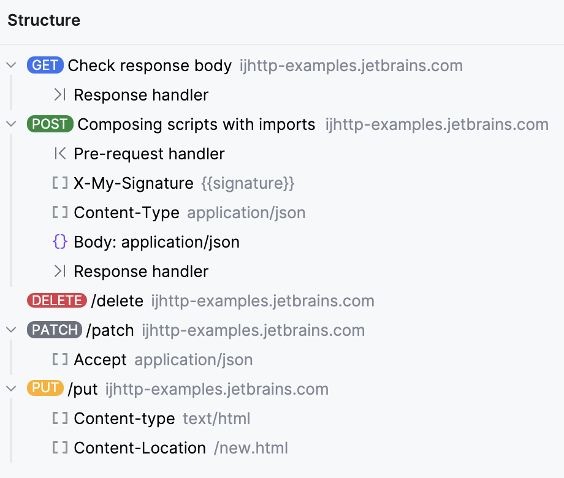Click the green POST method badge
This screenshot has height=478, width=564.
50,124
